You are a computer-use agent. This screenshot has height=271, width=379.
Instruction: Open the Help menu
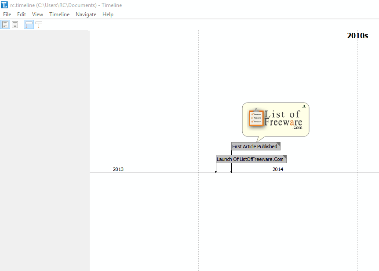(108, 14)
